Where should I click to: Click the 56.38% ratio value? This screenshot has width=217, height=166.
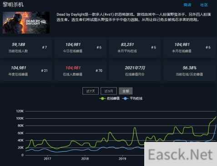[x=190, y=68]
